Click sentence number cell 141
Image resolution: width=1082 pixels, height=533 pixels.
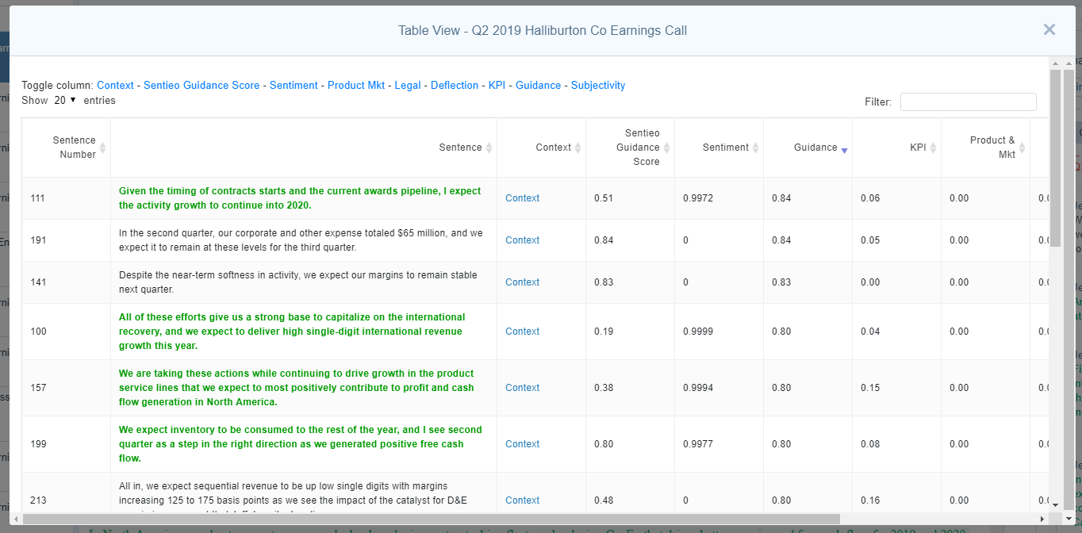(x=66, y=282)
